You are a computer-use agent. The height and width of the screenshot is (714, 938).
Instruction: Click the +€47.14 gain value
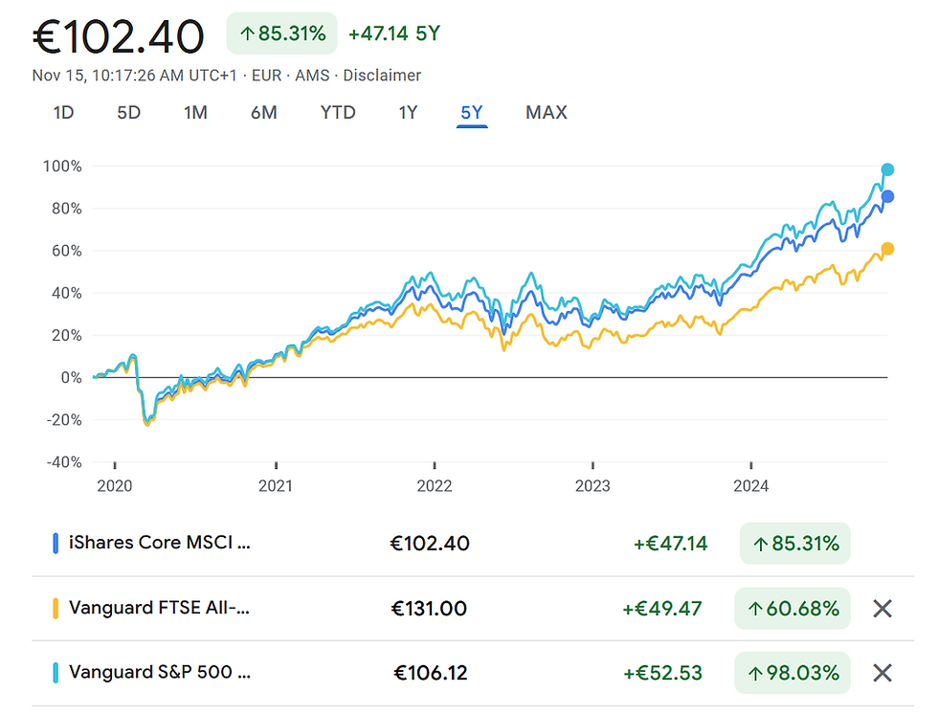pos(671,544)
